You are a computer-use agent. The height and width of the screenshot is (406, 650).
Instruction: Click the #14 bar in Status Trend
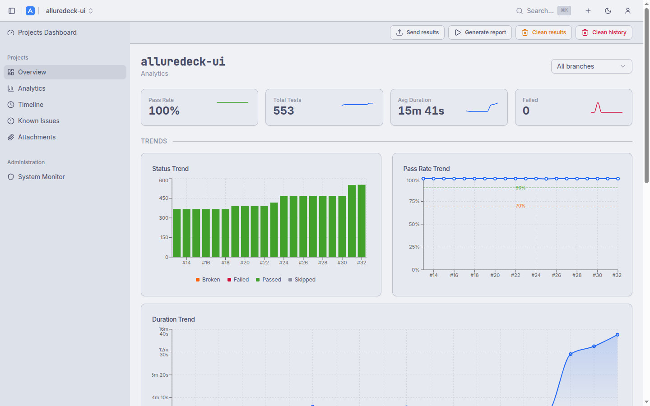click(186, 233)
